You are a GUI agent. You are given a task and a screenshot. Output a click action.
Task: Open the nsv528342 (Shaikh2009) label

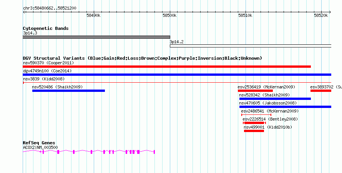coord(264,95)
